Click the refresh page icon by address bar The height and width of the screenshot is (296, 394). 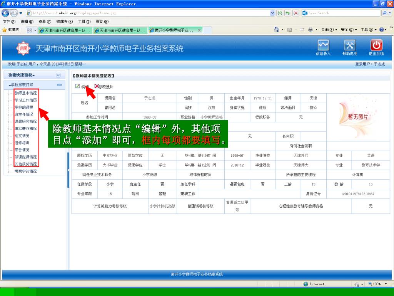click(288, 13)
